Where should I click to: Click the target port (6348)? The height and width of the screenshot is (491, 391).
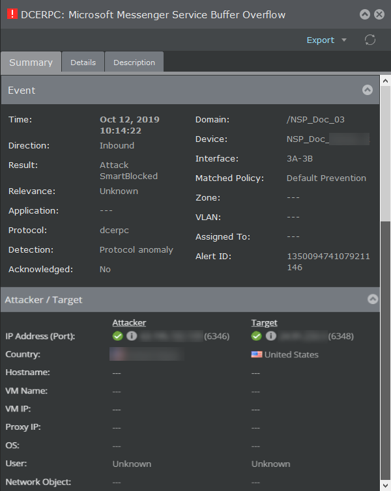click(x=341, y=336)
